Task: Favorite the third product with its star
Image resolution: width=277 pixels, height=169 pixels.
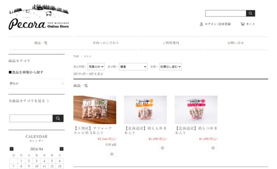Action: point(213,148)
